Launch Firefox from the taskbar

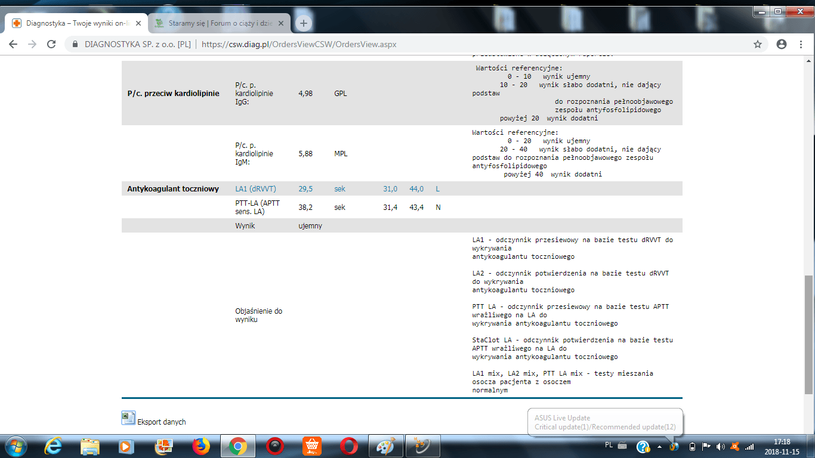pos(201,446)
